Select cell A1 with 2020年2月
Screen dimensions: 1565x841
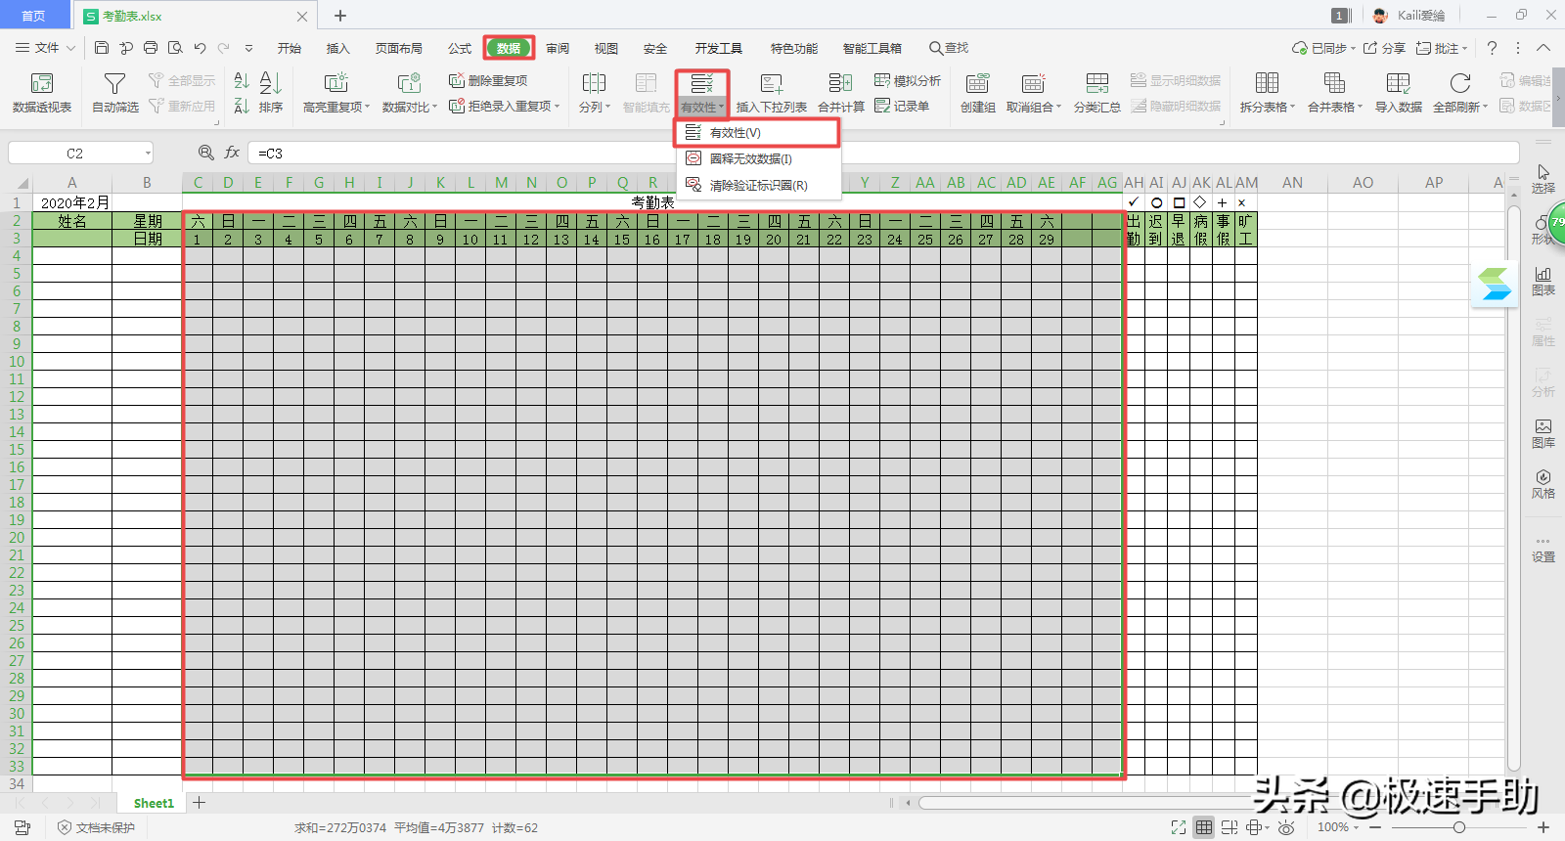pos(72,202)
